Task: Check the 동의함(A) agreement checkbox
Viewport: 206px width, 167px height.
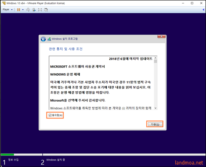Action: pos(50,115)
